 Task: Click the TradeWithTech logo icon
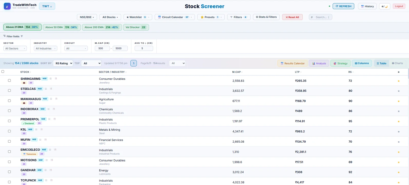[7, 6]
